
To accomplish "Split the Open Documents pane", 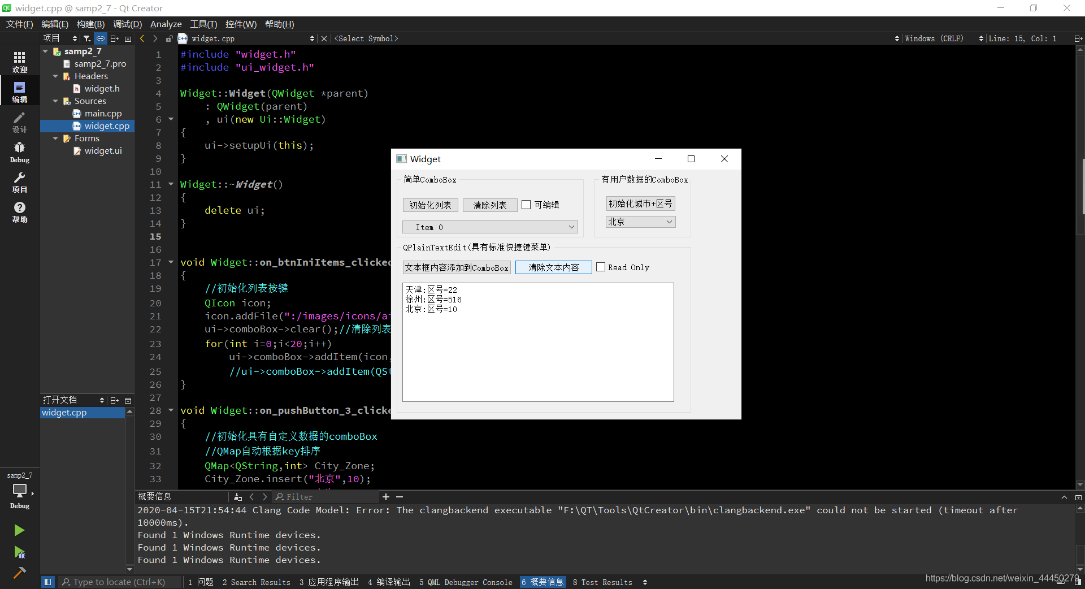I will click(x=115, y=400).
